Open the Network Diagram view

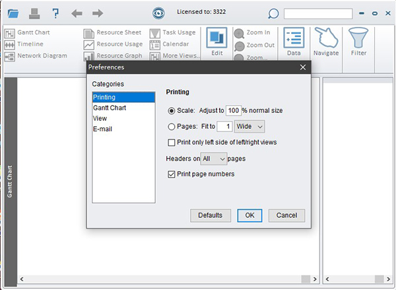pos(36,56)
